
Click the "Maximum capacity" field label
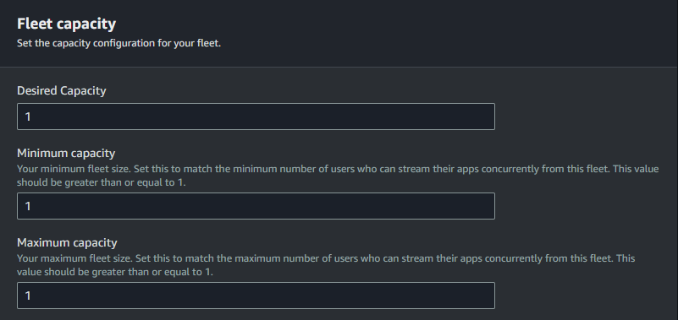[x=67, y=243]
